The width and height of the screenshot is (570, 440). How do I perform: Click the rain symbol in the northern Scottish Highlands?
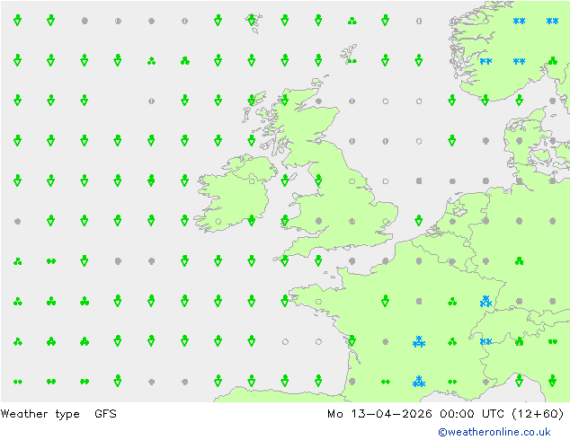pyautogui.click(x=285, y=100)
